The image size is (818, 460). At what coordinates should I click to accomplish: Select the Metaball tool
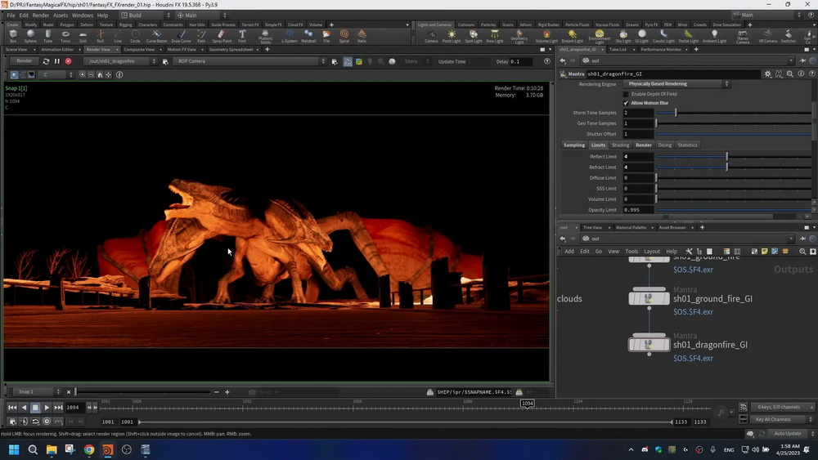[x=308, y=35]
